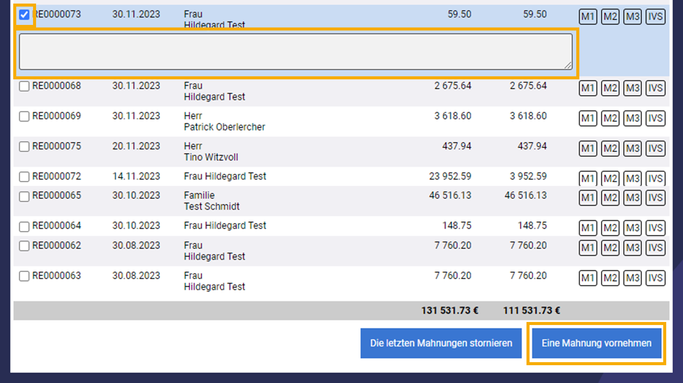Click IVS button for invoice RE0000064
This screenshot has height=383, width=683.
pos(655,228)
